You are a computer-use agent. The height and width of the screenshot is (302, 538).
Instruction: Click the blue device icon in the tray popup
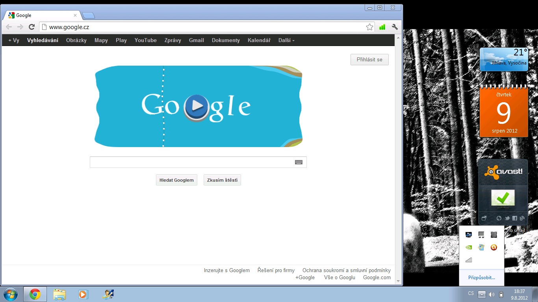[481, 247]
